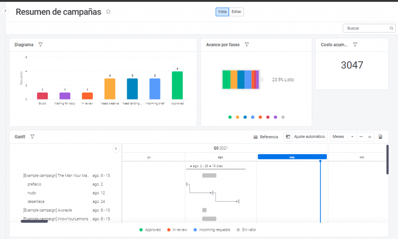Collapse the Gantt task list panel
398x239 pixels.
pyautogui.click(x=116, y=148)
